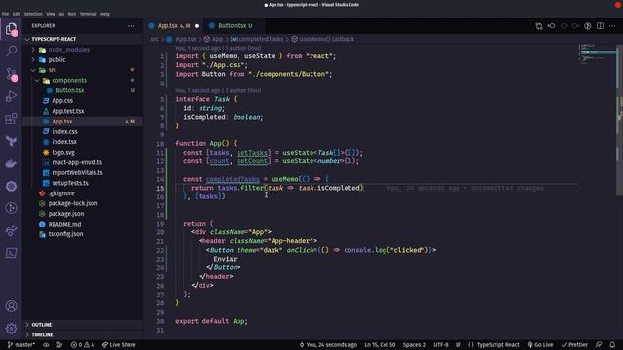Toggle GitLens file blame in editor toolbar

click(588, 26)
